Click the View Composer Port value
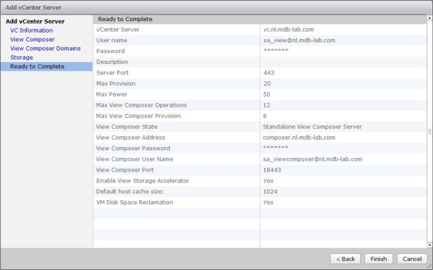This screenshot has height=270, width=433. coord(272,170)
